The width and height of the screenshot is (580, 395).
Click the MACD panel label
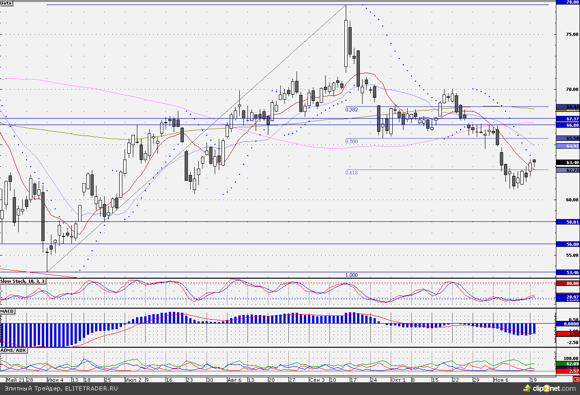tap(7, 311)
